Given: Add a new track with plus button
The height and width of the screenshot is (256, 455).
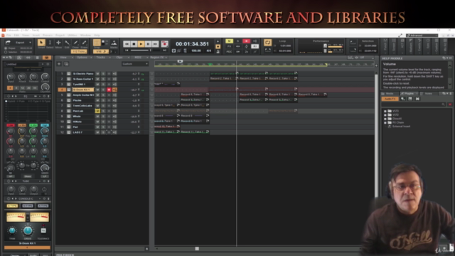Looking at the screenshot, I should (59, 64).
